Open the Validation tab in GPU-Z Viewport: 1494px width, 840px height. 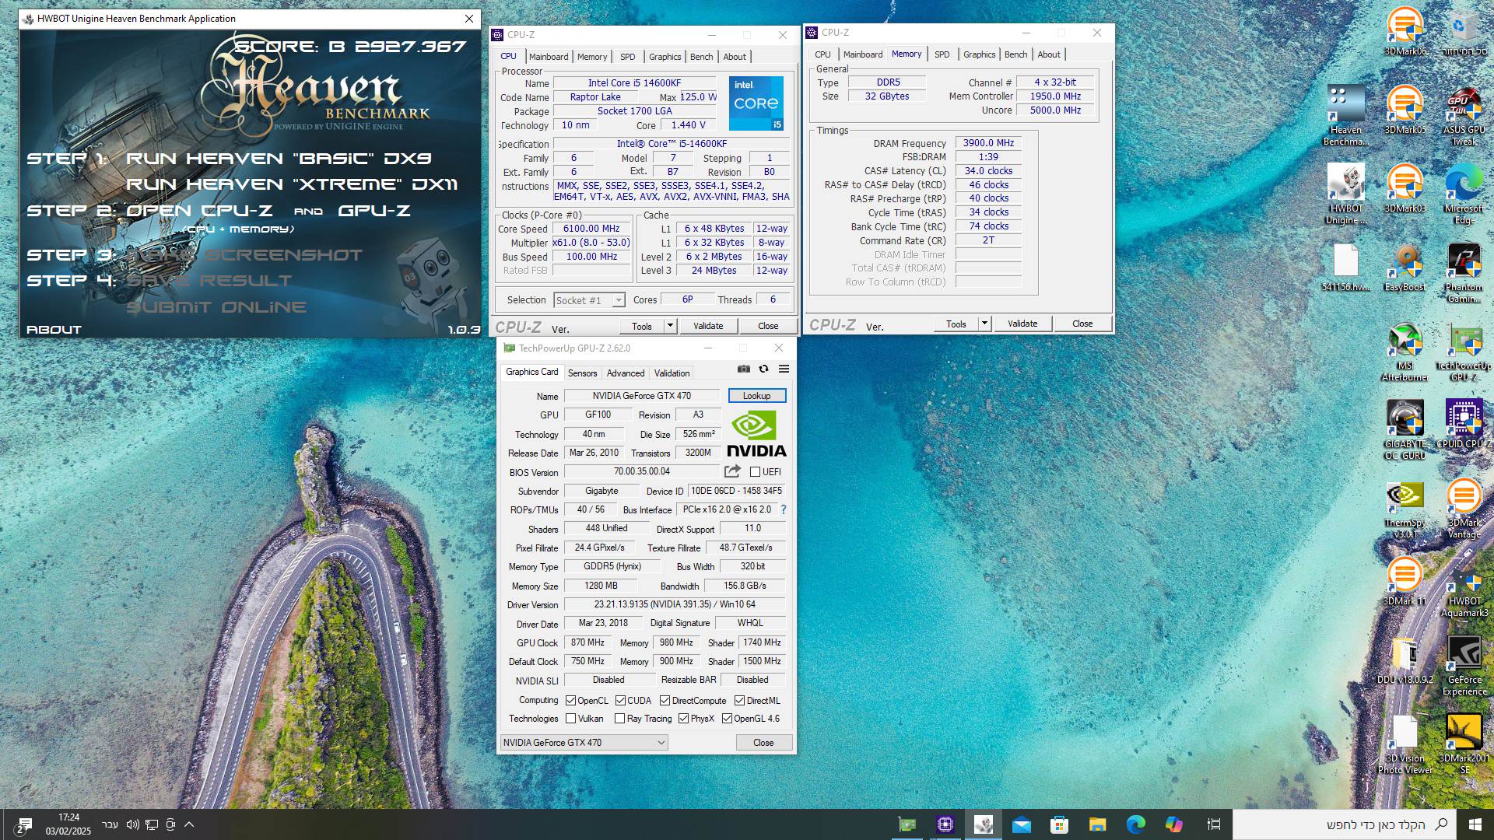(672, 373)
